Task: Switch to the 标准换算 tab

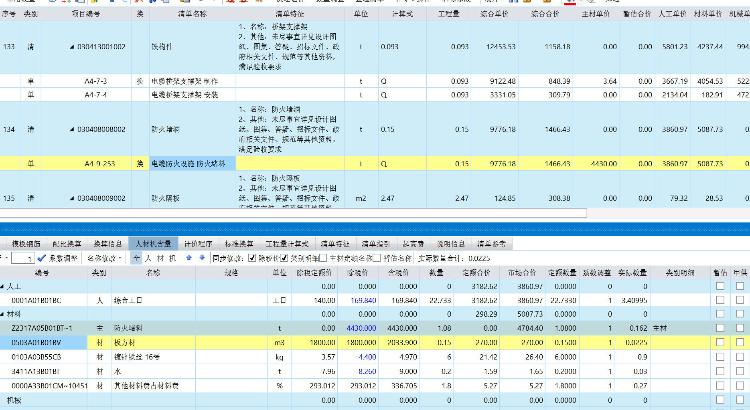Action: pyautogui.click(x=239, y=244)
